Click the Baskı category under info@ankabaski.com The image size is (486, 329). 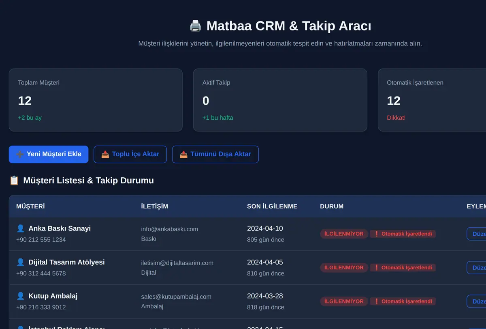click(x=149, y=239)
